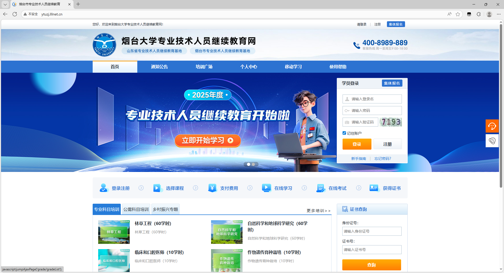
Task: Click the 忘记密码? link
Action: click(x=383, y=159)
